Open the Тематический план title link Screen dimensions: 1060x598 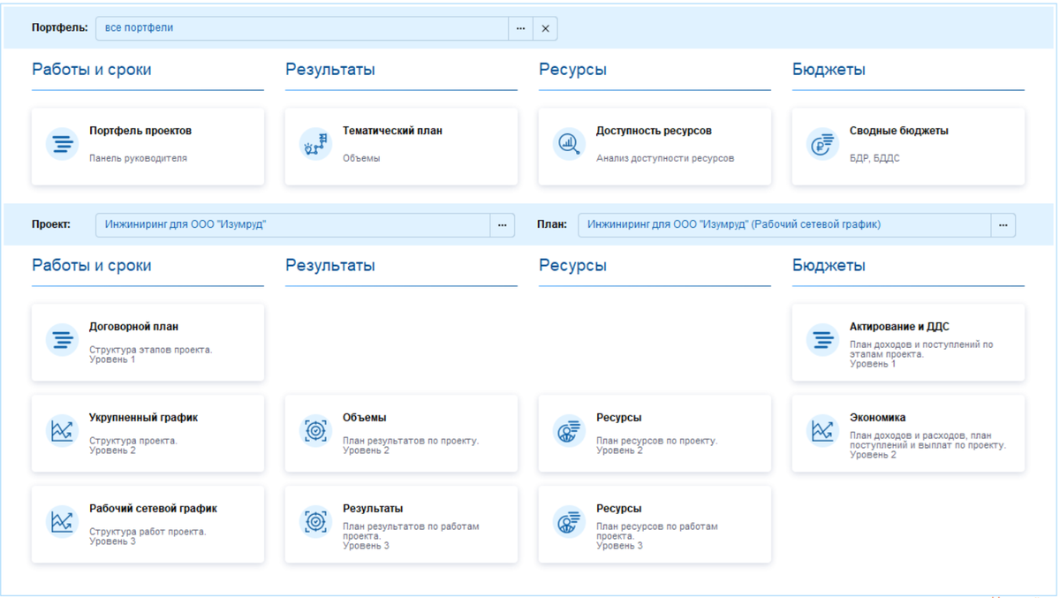coord(392,131)
